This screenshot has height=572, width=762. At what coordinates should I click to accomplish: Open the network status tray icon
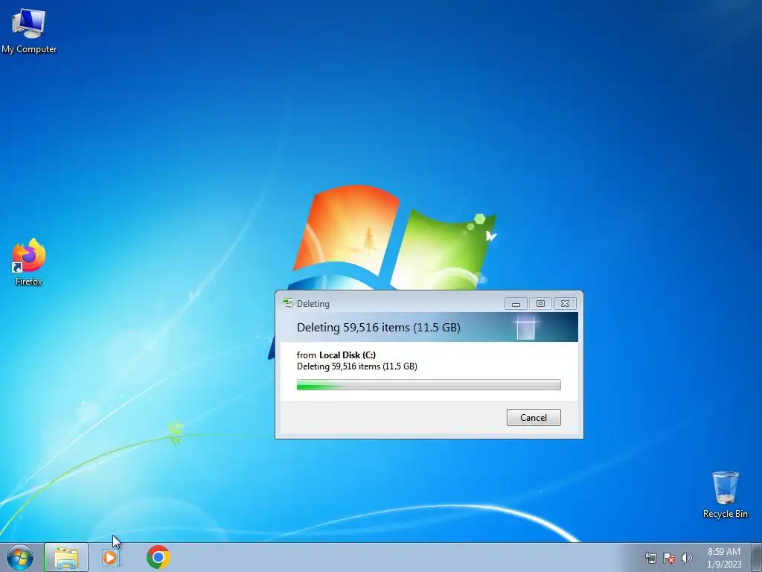pos(650,558)
